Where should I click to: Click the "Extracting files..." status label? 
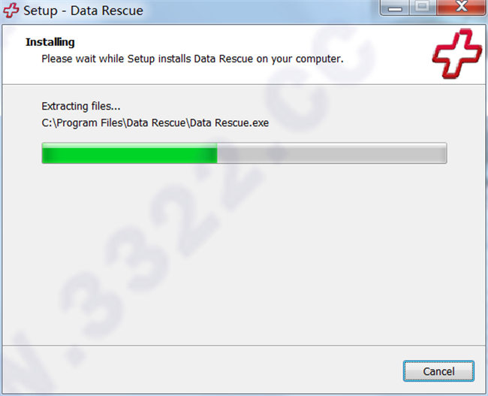81,106
